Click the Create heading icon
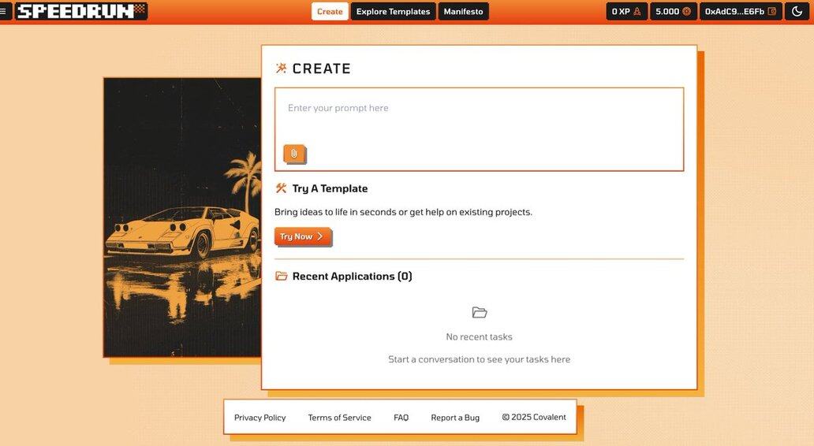 (282, 69)
